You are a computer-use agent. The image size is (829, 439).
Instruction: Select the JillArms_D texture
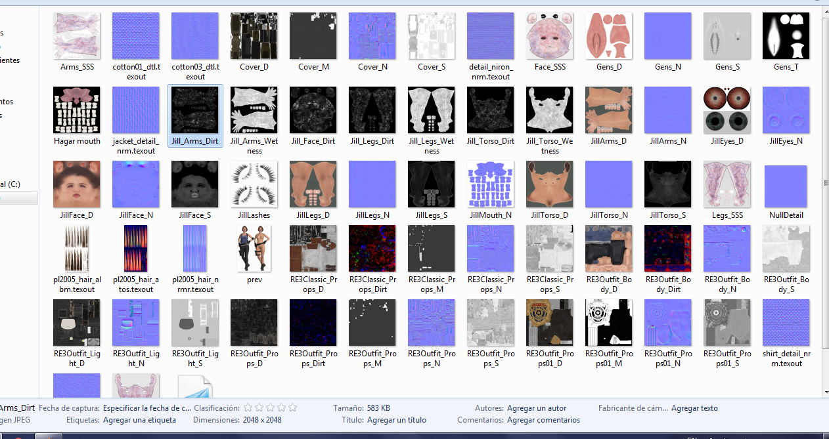coord(609,110)
